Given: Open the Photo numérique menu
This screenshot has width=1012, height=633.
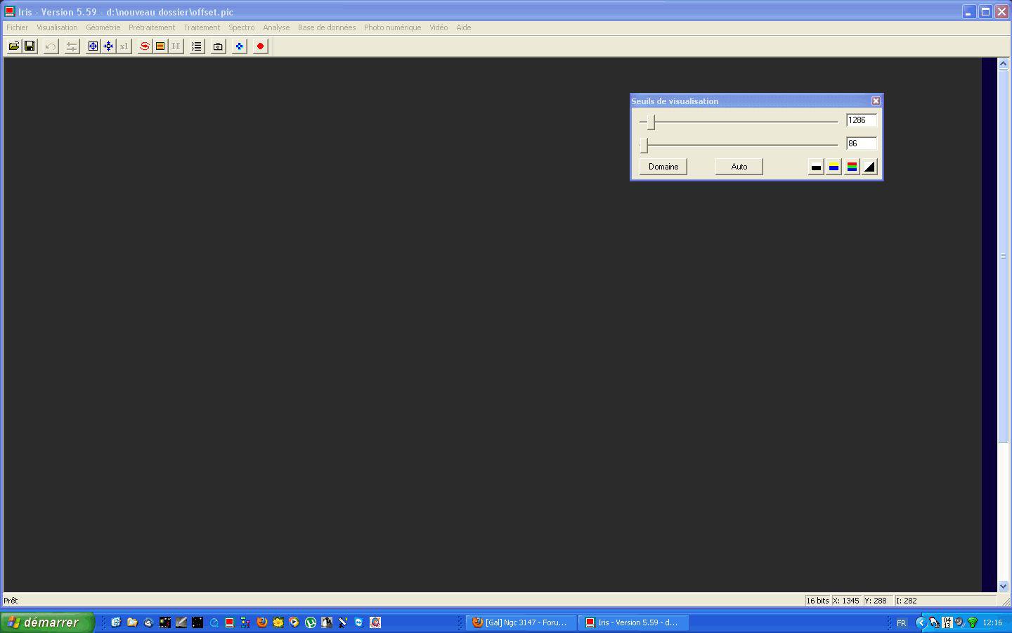Looking at the screenshot, I should click(x=392, y=27).
